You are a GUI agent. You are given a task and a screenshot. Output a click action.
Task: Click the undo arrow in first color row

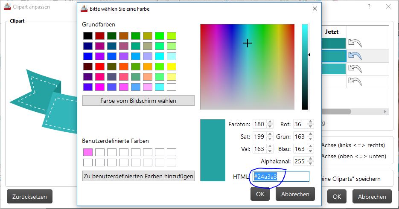pos(355,43)
